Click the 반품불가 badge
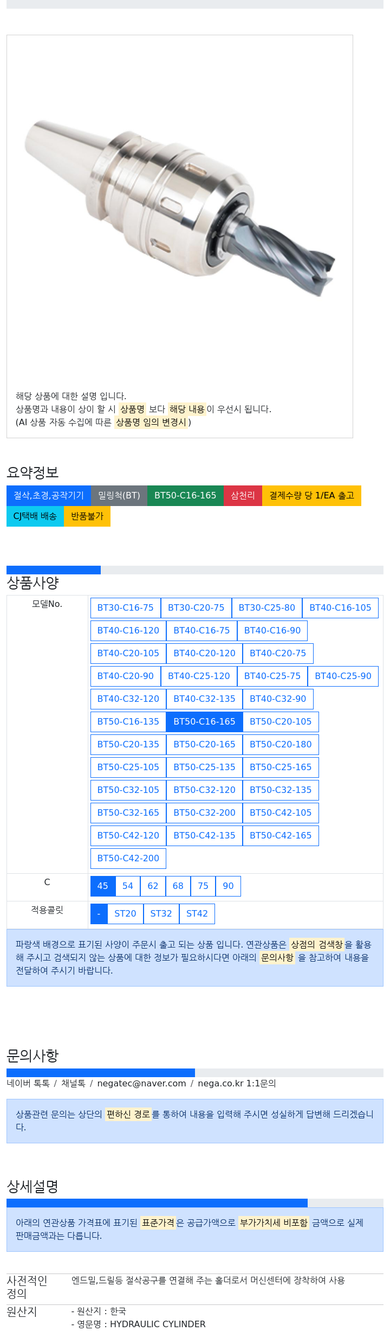The width and height of the screenshot is (390, 1331). (x=87, y=516)
